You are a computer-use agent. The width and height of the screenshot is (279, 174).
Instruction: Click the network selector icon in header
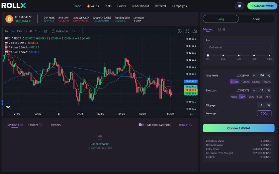239,6
